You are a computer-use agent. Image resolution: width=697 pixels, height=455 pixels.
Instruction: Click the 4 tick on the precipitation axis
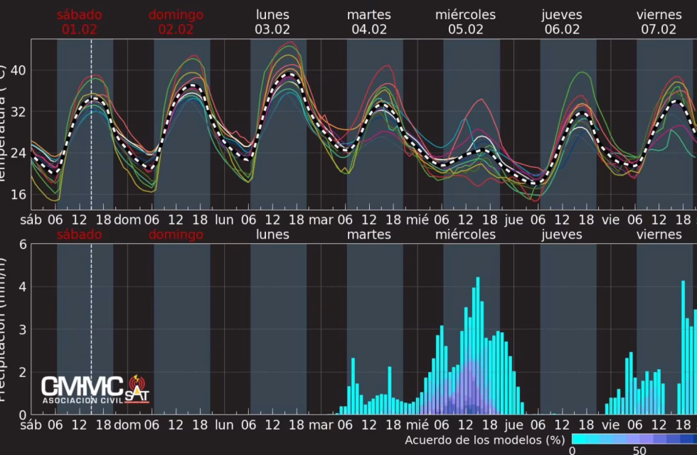(x=22, y=287)
